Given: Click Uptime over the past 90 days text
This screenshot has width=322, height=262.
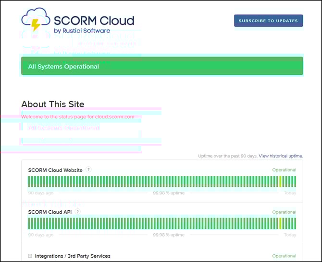Looking at the screenshot, I should coord(228,156).
